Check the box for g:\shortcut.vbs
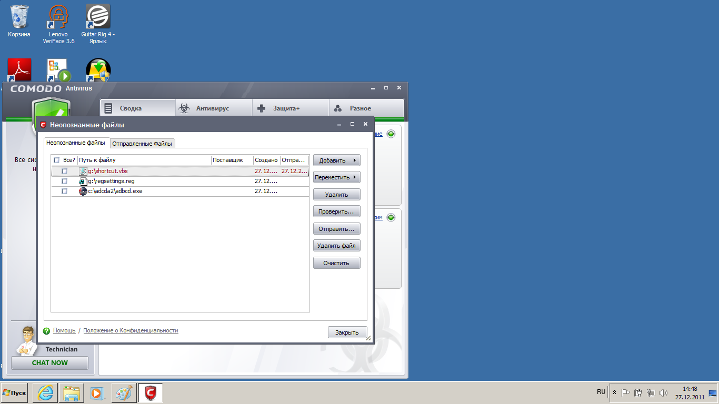Image resolution: width=719 pixels, height=404 pixels. (64, 171)
